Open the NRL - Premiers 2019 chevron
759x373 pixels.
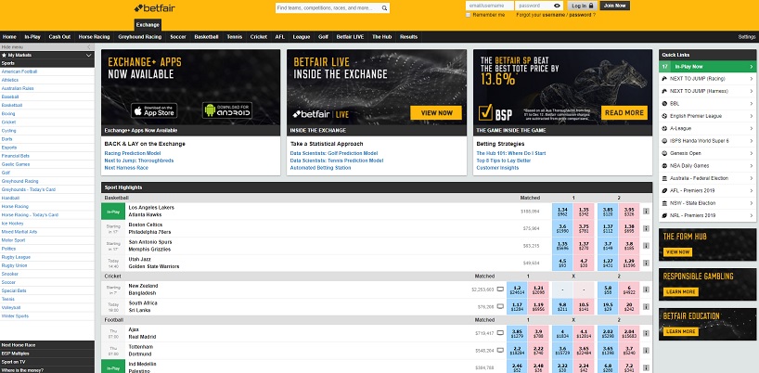(752, 216)
